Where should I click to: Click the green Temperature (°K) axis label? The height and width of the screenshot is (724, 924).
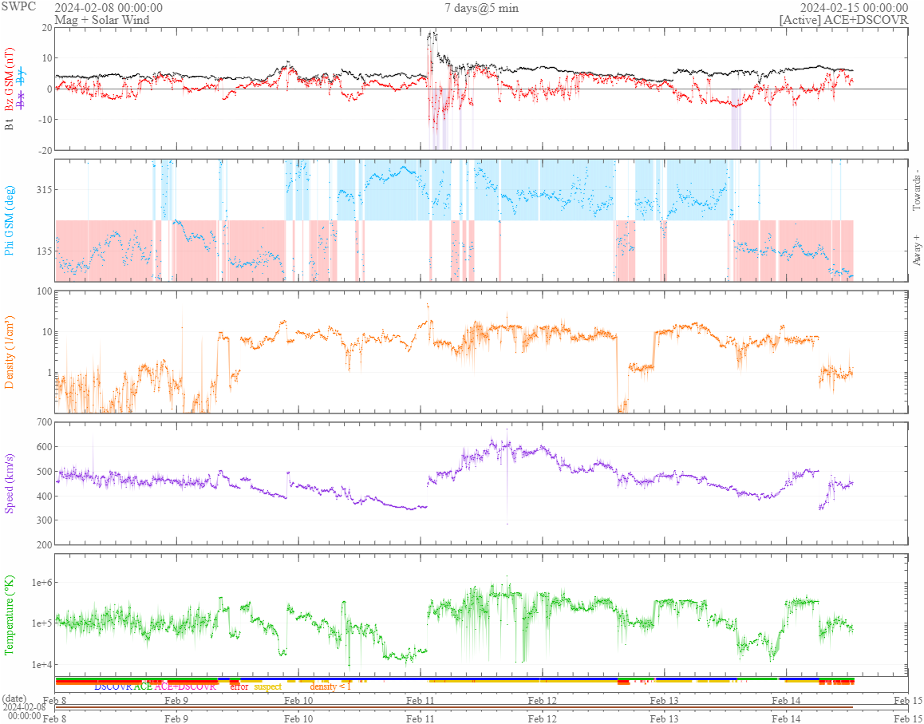(10, 615)
